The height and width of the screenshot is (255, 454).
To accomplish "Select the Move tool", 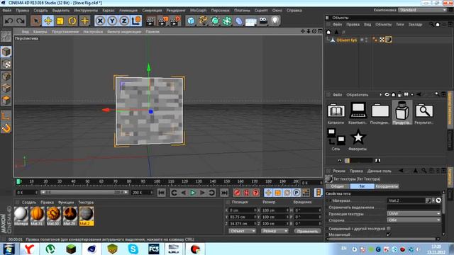I will click(x=48, y=21).
